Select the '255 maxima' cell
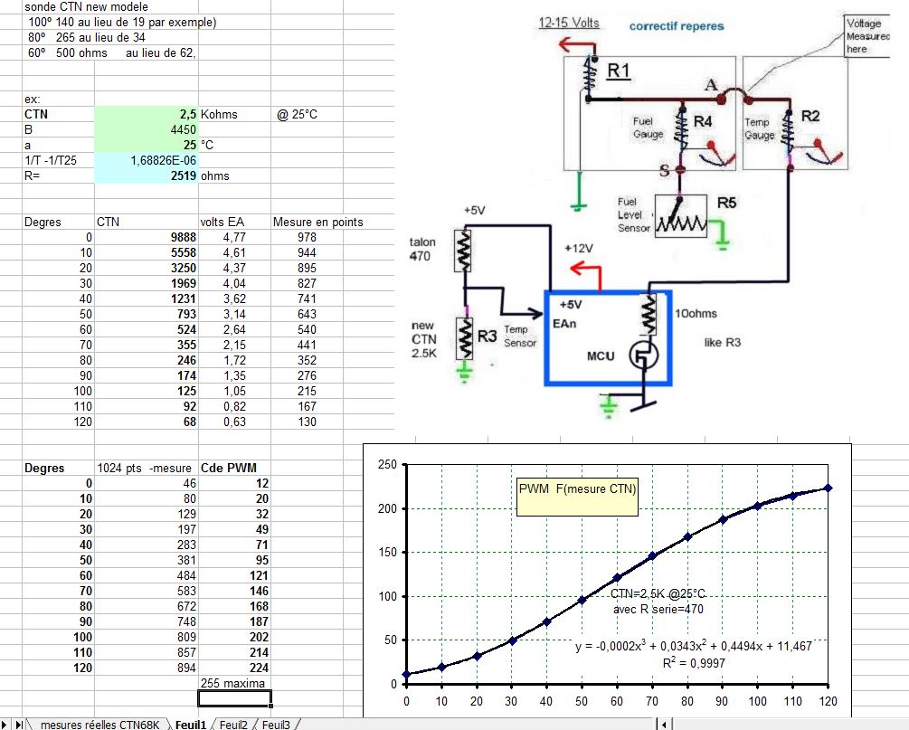This screenshot has height=730, width=909. [x=234, y=683]
